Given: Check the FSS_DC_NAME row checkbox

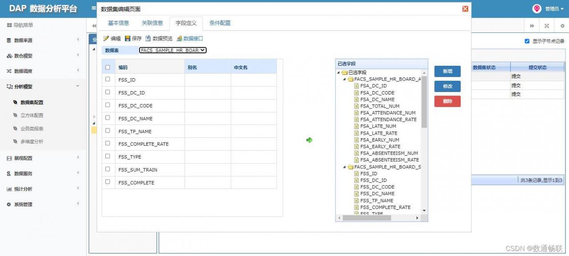Looking at the screenshot, I should pos(108,118).
